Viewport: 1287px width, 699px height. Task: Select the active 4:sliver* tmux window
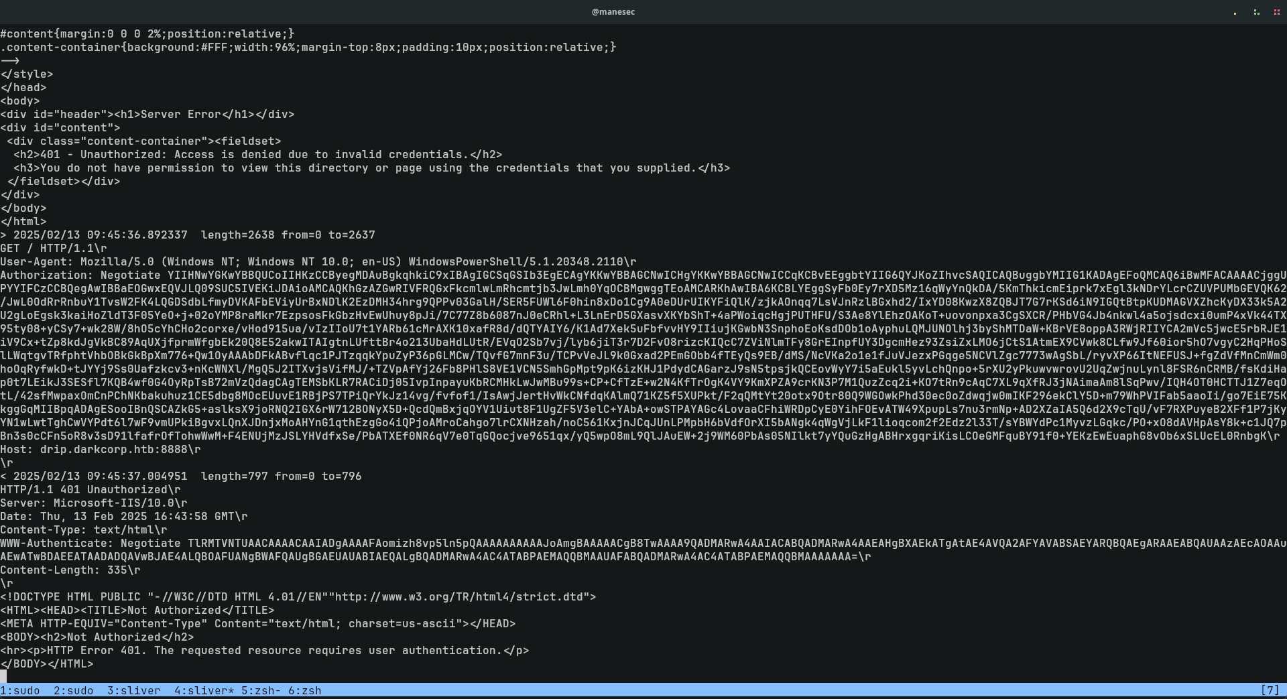click(204, 690)
